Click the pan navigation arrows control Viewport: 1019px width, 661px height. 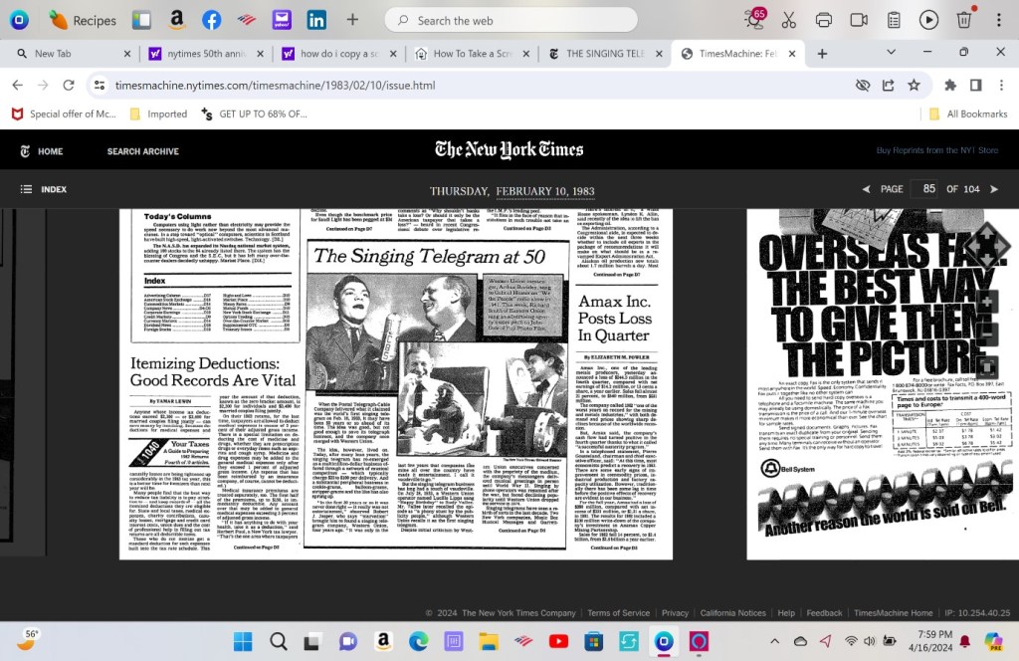pyautogui.click(x=986, y=245)
